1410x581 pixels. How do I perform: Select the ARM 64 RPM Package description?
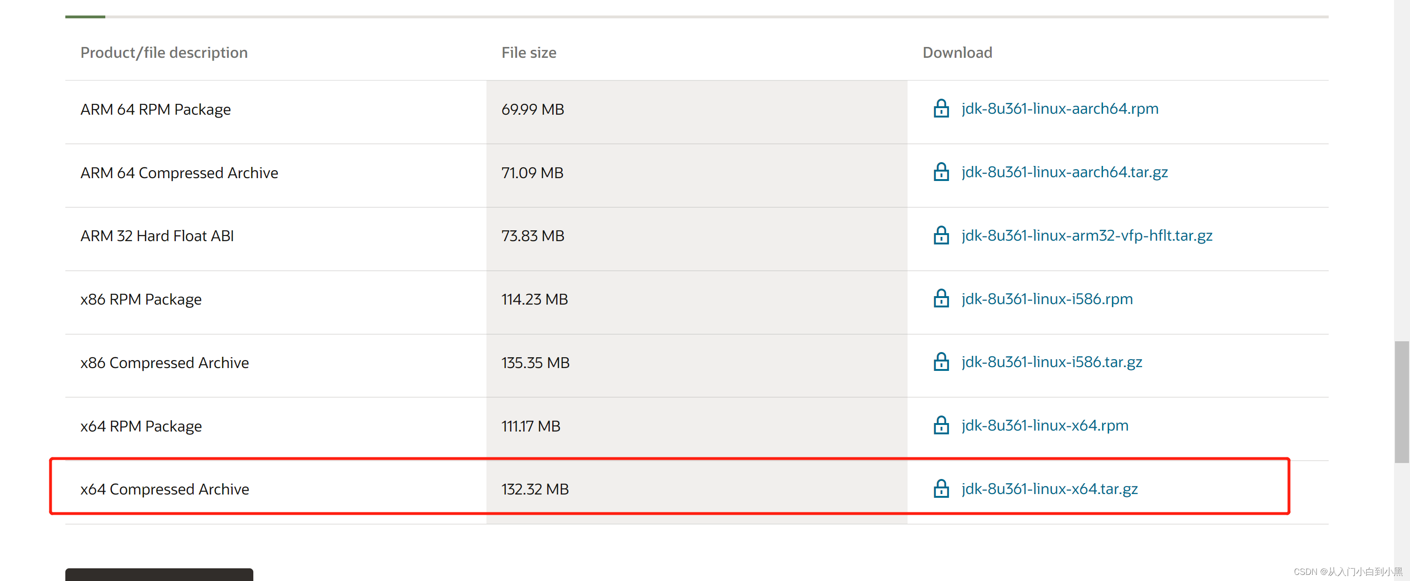pyautogui.click(x=156, y=110)
